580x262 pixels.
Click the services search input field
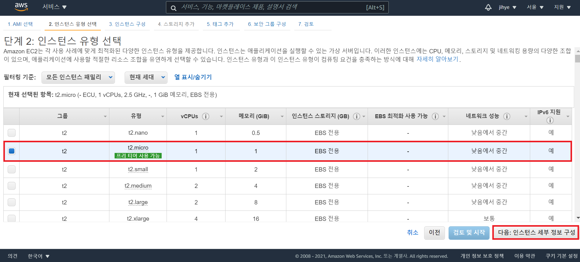pyautogui.click(x=277, y=7)
